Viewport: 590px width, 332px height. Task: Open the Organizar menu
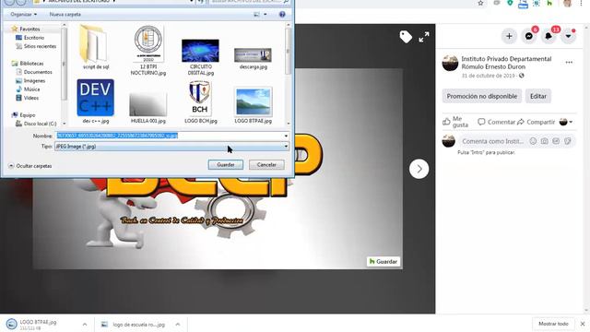point(24,15)
